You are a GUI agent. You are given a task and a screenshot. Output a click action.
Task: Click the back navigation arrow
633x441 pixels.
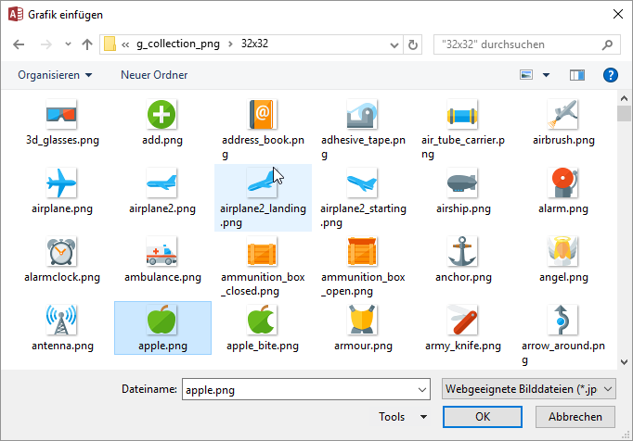pyautogui.click(x=20, y=44)
